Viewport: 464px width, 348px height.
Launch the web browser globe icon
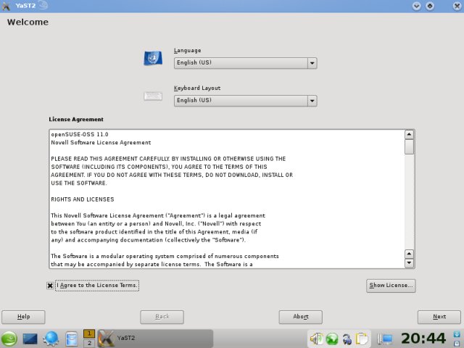[x=51, y=339]
